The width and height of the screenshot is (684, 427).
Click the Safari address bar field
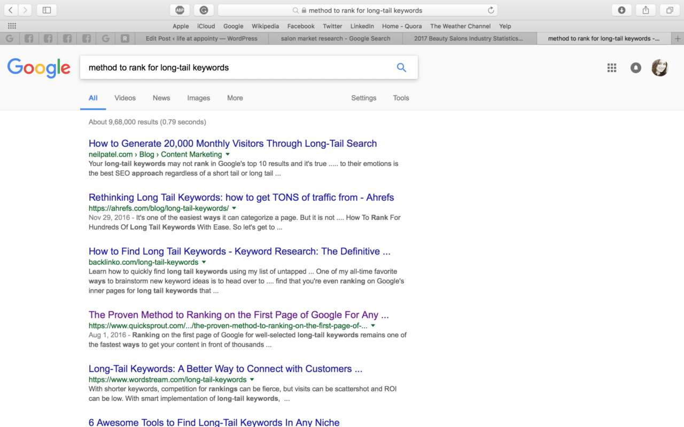[x=357, y=10]
